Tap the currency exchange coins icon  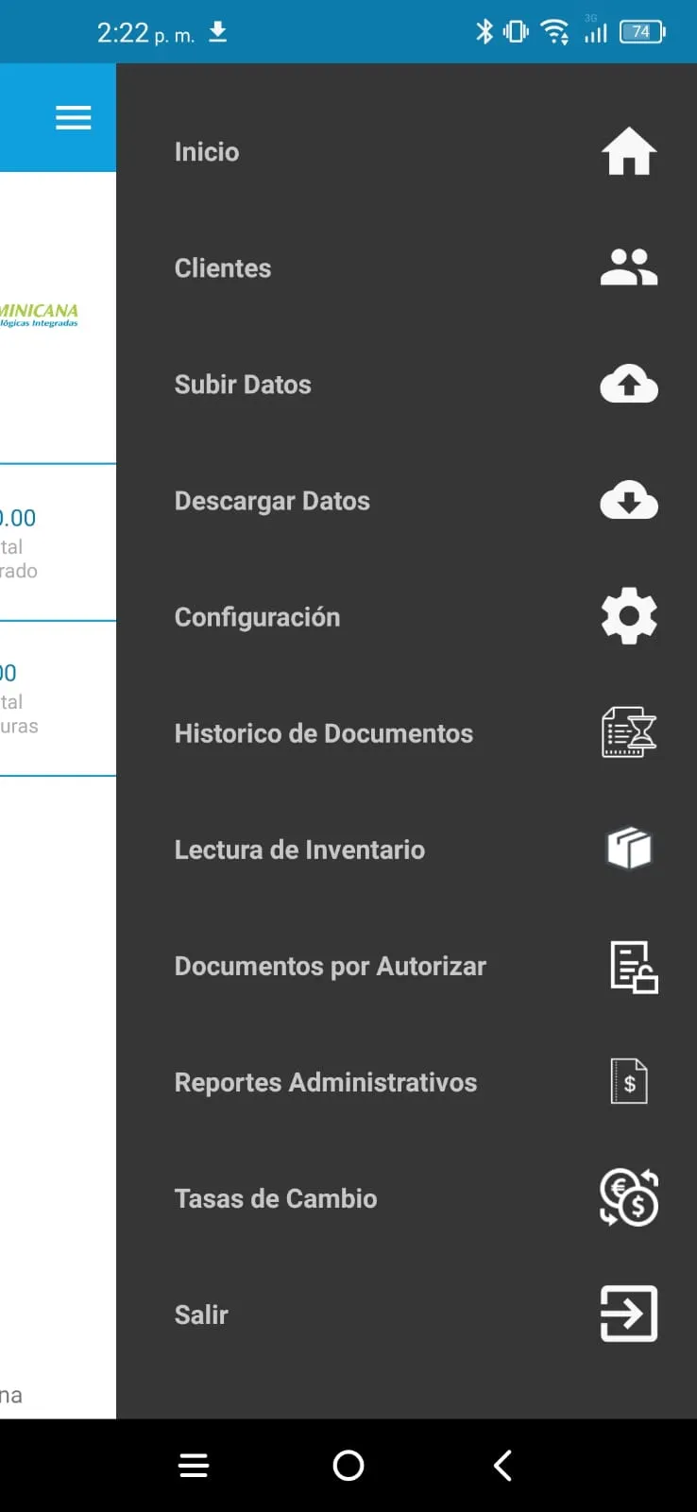point(629,1198)
